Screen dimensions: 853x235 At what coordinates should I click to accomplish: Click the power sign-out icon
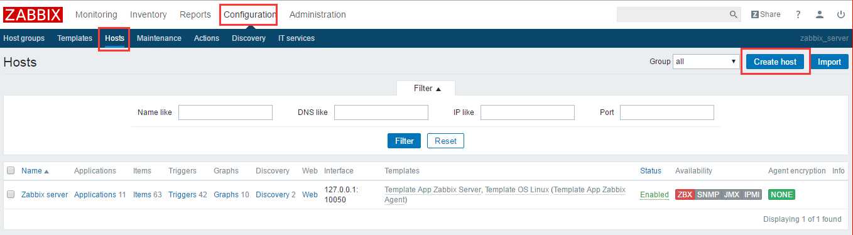(x=841, y=14)
